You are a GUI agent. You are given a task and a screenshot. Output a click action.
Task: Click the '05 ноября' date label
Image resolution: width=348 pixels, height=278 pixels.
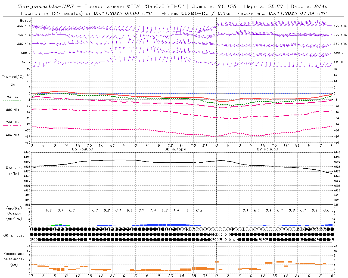coord(83,149)
